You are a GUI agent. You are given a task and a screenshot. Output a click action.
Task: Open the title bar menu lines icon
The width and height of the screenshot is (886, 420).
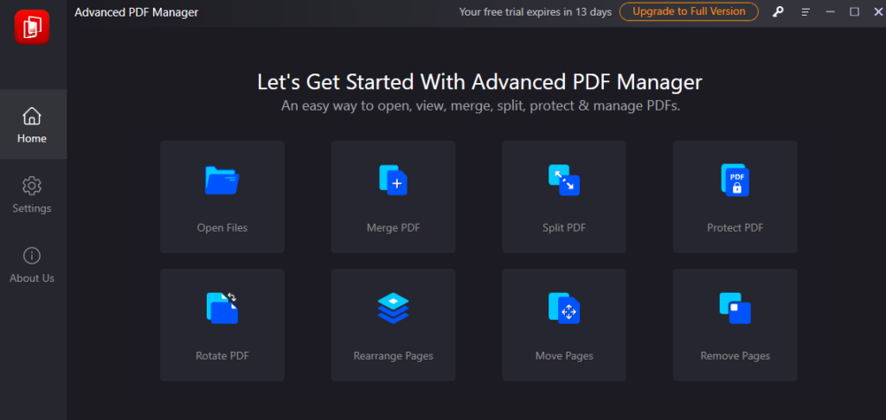coord(806,12)
